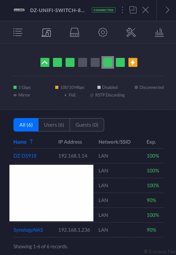The image size is (176, 255).
Task: Click IP address 192.168.1.236
Action: tap(74, 230)
